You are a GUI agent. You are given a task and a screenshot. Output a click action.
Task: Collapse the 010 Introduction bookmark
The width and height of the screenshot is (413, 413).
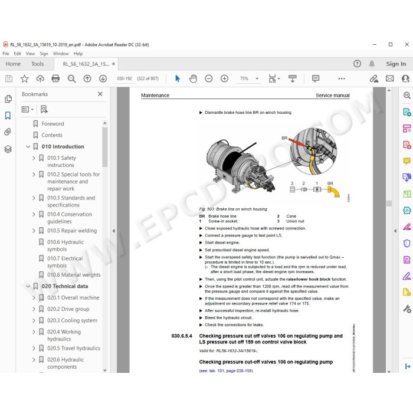28,146
